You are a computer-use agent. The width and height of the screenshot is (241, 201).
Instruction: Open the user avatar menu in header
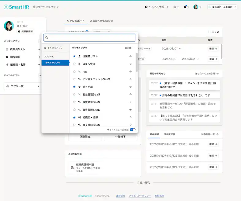[197, 7]
